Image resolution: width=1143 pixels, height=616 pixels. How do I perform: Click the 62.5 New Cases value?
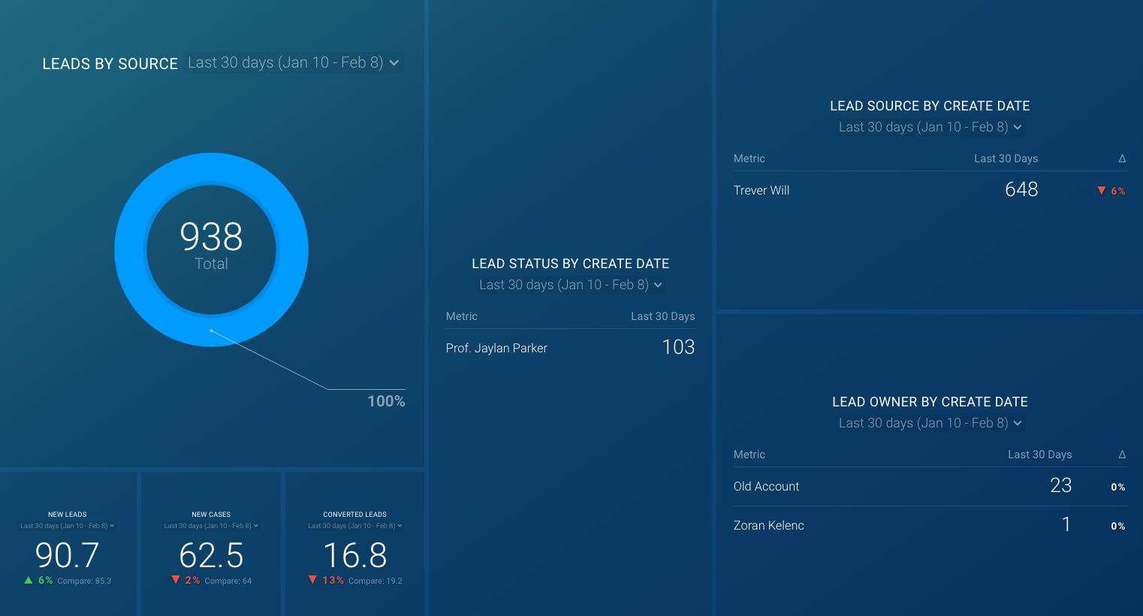tap(211, 556)
